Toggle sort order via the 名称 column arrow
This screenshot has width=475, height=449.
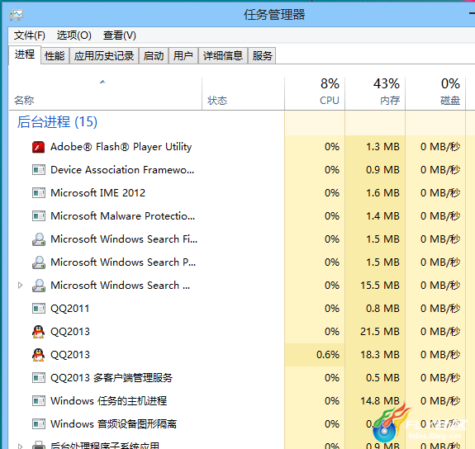click(x=102, y=82)
